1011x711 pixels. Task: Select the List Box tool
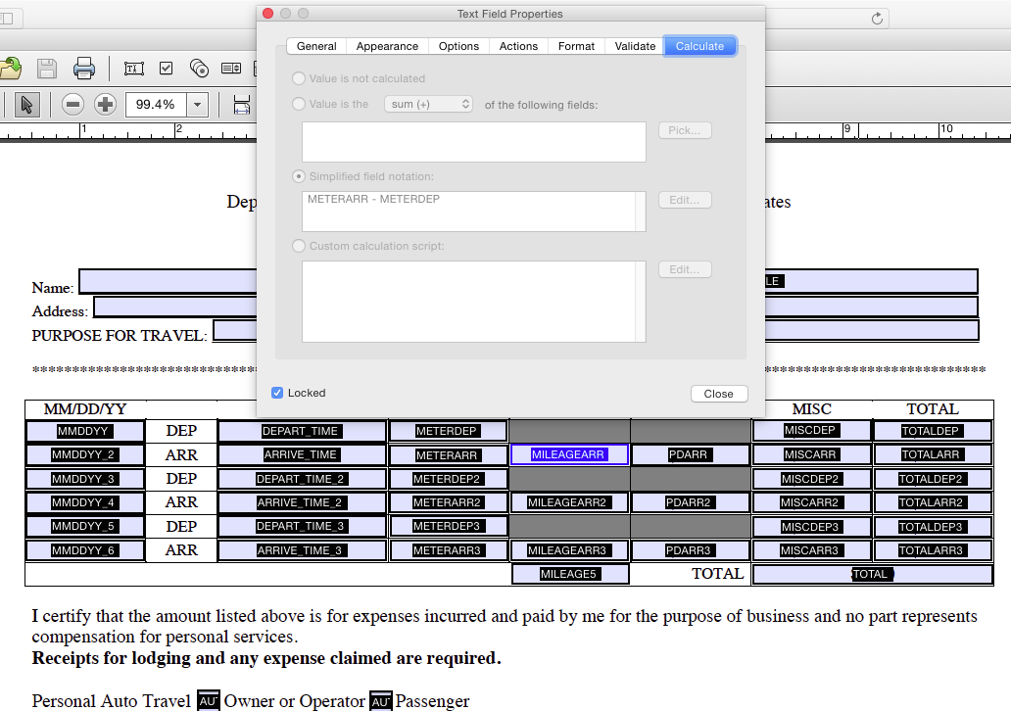(231, 68)
